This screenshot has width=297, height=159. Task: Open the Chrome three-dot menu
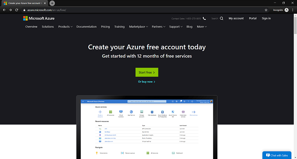point(293,10)
